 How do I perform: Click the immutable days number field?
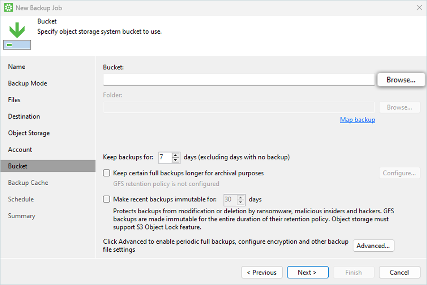[x=231, y=199]
